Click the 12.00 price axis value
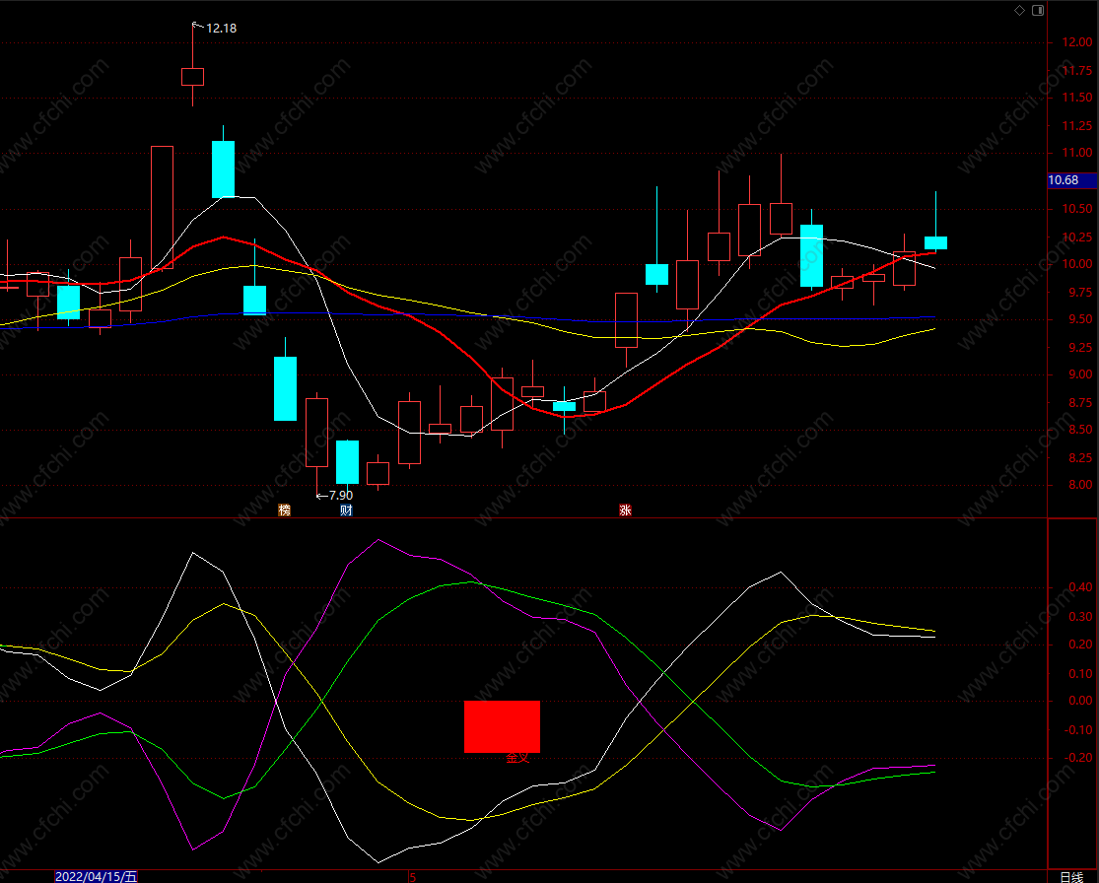 coord(1076,42)
